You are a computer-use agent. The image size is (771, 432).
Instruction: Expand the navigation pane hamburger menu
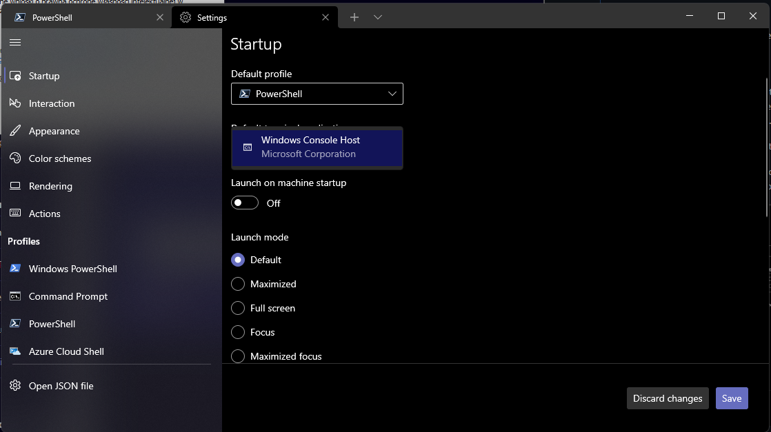click(14, 42)
